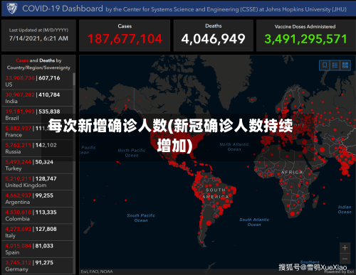The width and height of the screenshot is (356, 275).
Task: Select the India row in country list
Action: pyautogui.click(x=37, y=98)
